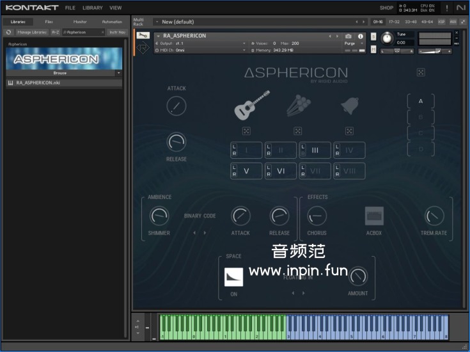Randomize using dice icon under the guitar
This screenshot has height=352, width=470.
click(246, 131)
